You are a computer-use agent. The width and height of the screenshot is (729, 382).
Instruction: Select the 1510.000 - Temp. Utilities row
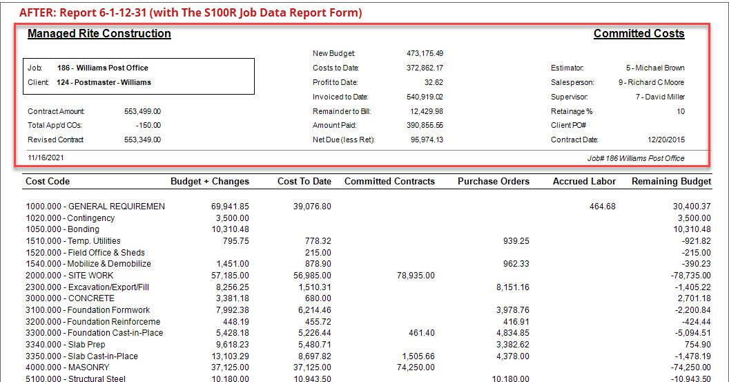[368, 241]
